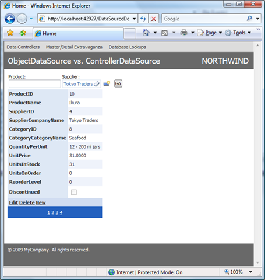Click the new supplier icon
This screenshot has height=280, width=265.
107,83
